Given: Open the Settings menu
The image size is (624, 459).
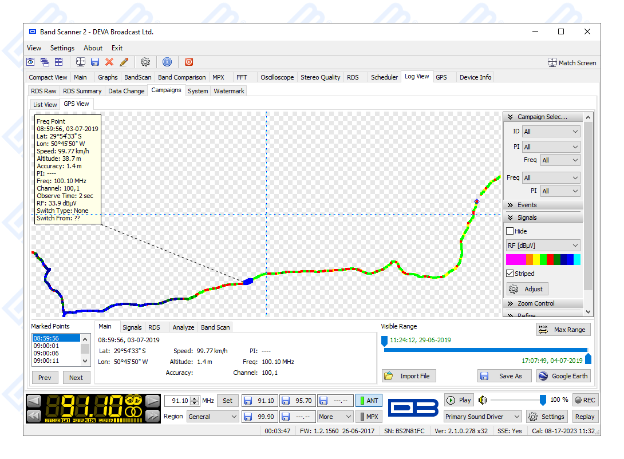Looking at the screenshot, I should tap(62, 48).
